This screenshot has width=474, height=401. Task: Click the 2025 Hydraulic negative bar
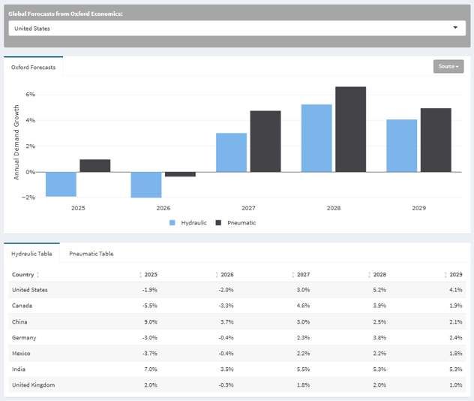(x=61, y=184)
